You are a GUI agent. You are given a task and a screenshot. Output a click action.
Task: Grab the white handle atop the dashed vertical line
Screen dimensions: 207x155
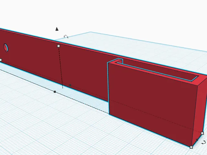tap(59, 46)
